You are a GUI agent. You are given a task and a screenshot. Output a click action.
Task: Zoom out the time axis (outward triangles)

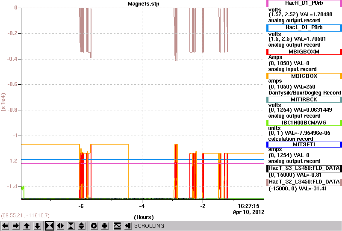60,226
